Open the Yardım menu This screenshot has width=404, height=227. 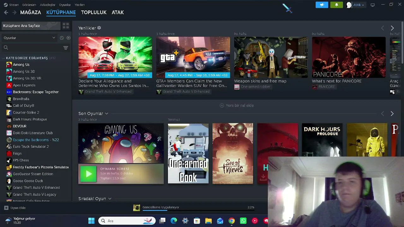pyautogui.click(x=80, y=5)
